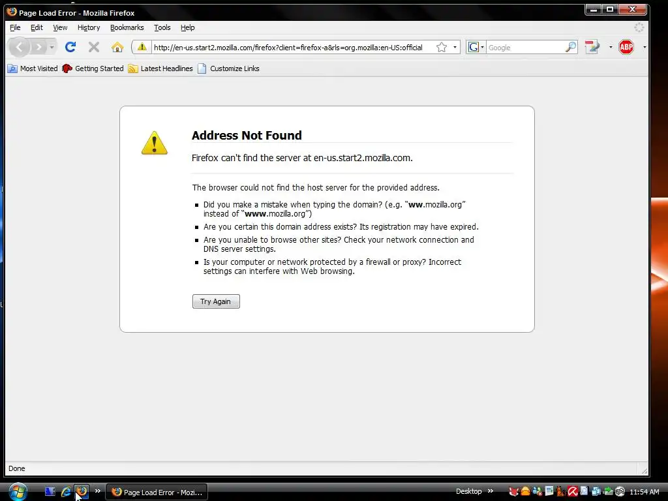This screenshot has width=668, height=501.
Task: Go back with the Back arrow button
Action: coord(19,47)
